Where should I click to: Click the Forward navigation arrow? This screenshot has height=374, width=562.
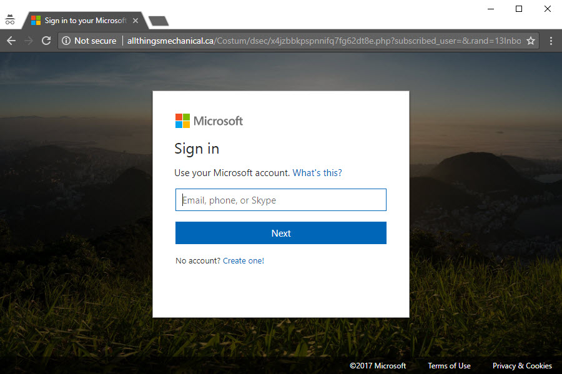[x=29, y=41]
